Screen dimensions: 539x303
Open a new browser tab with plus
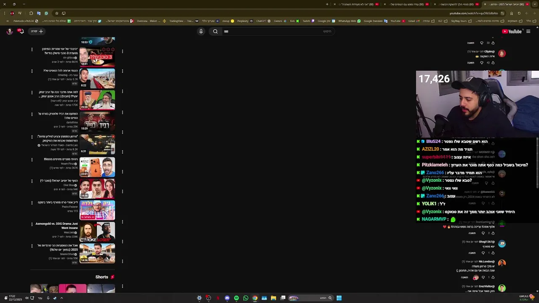(x=327, y=4)
